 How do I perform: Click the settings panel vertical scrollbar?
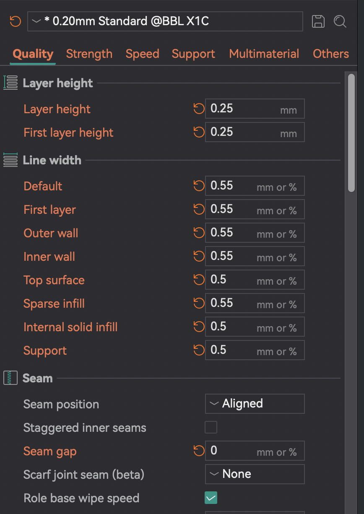tap(351, 132)
